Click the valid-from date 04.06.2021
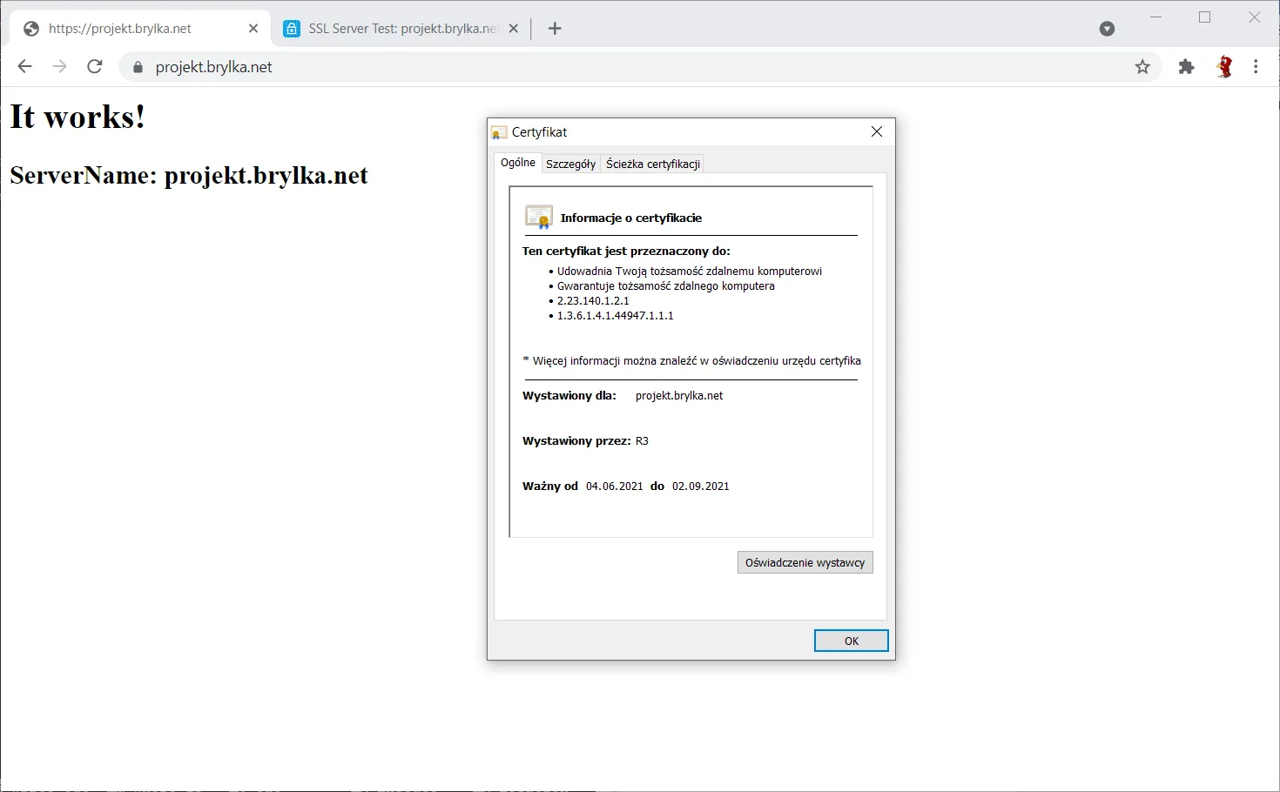Screen dimensions: 1280x792 615,486
